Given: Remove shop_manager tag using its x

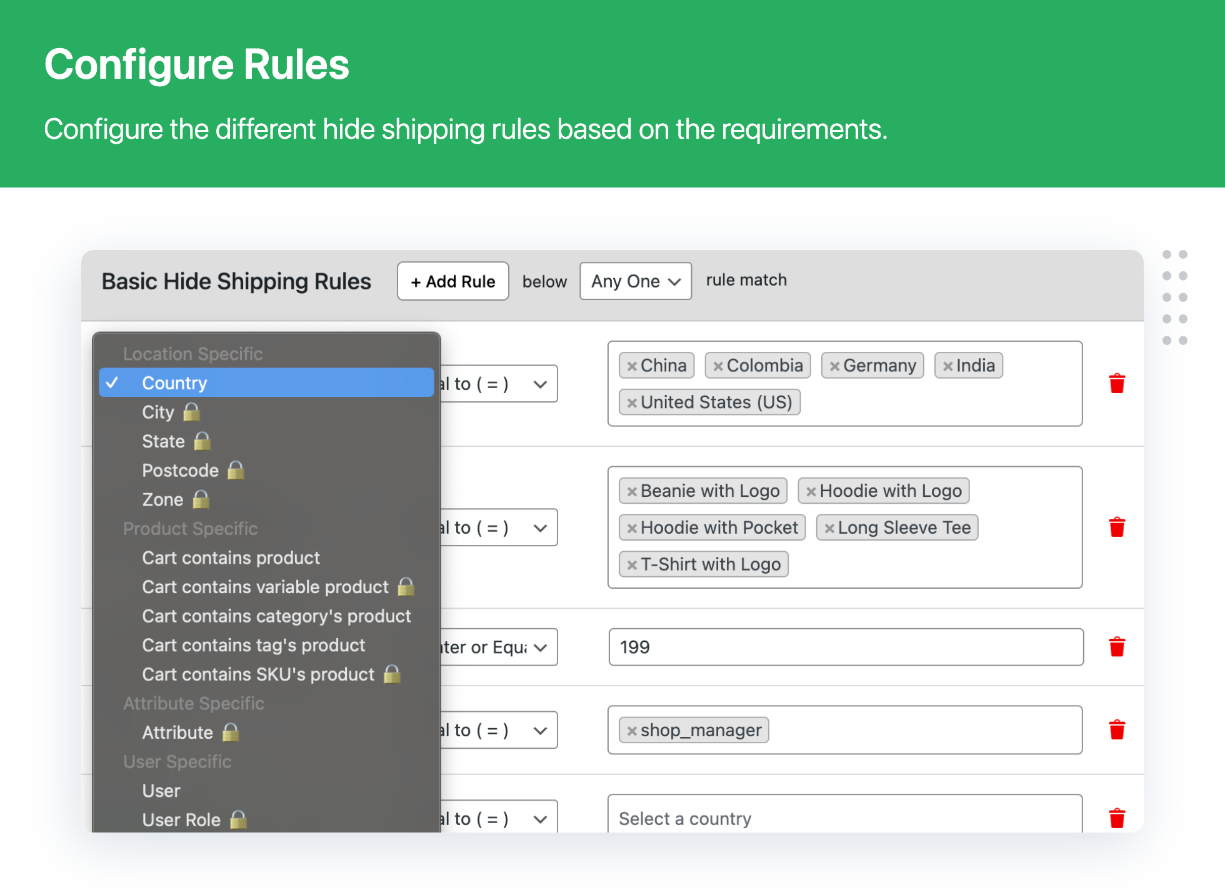Looking at the screenshot, I should coord(632,731).
